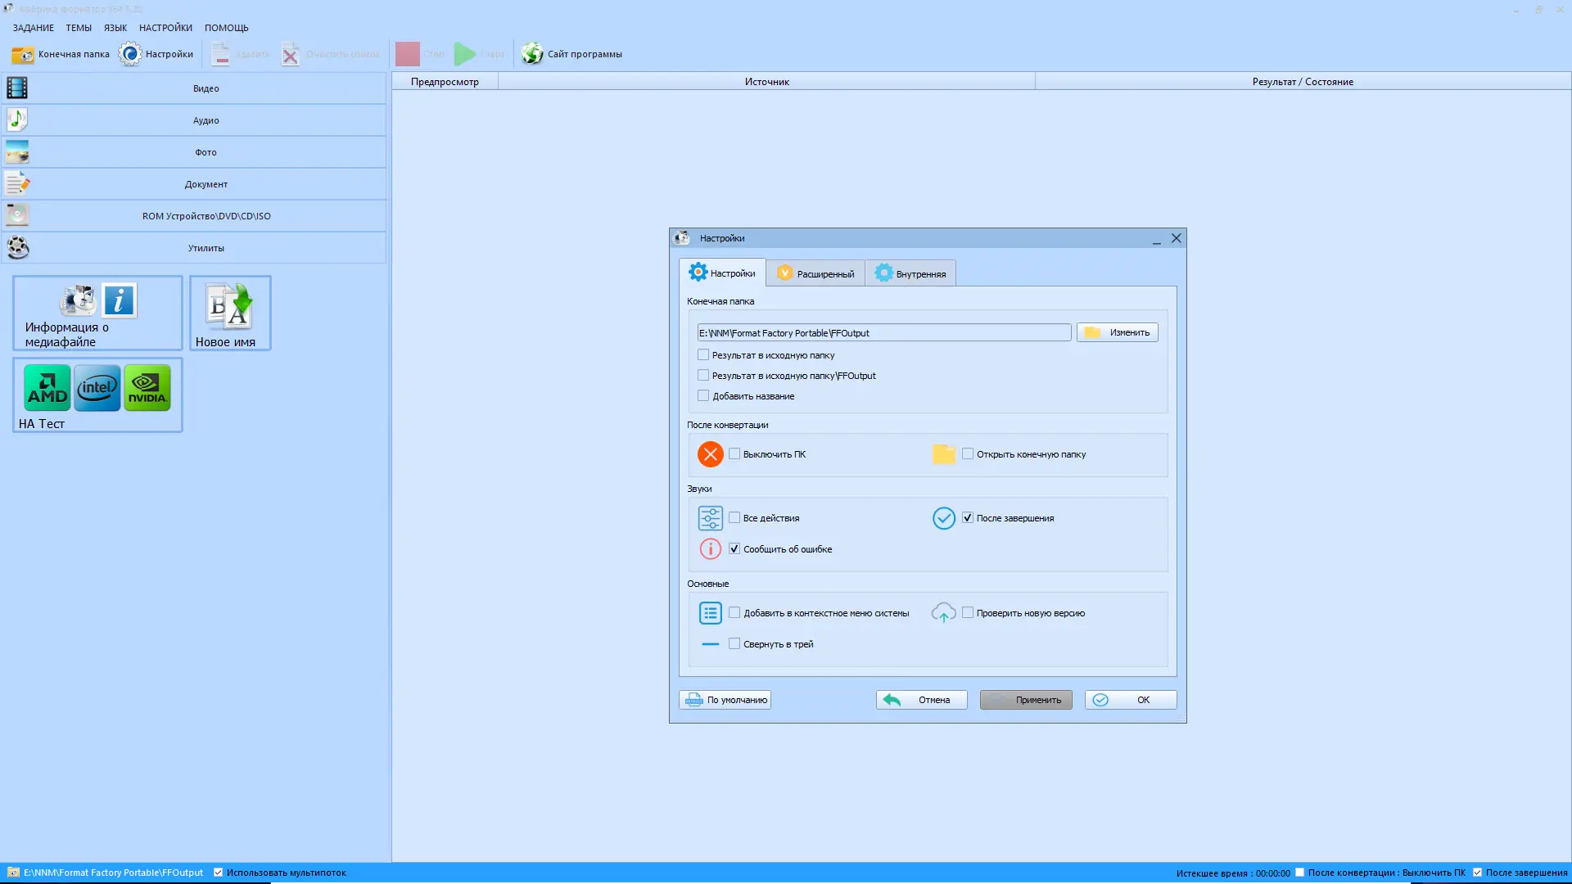This screenshot has height=884, width=1572.
Task: Switch to Расширенный tab
Action: tap(815, 273)
